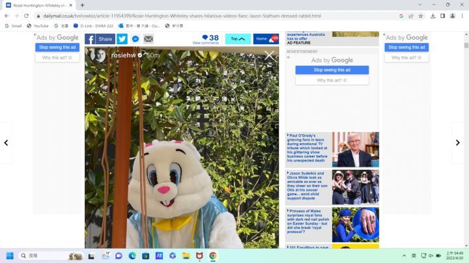469x263 pixels.
Task: Click the taskbar search box
Action: [51, 256]
